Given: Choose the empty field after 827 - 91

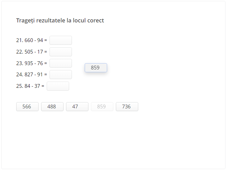Looking at the screenshot, I should point(61,75).
